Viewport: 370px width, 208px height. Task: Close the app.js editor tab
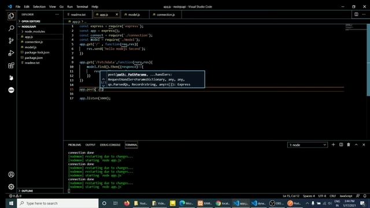[117, 14]
